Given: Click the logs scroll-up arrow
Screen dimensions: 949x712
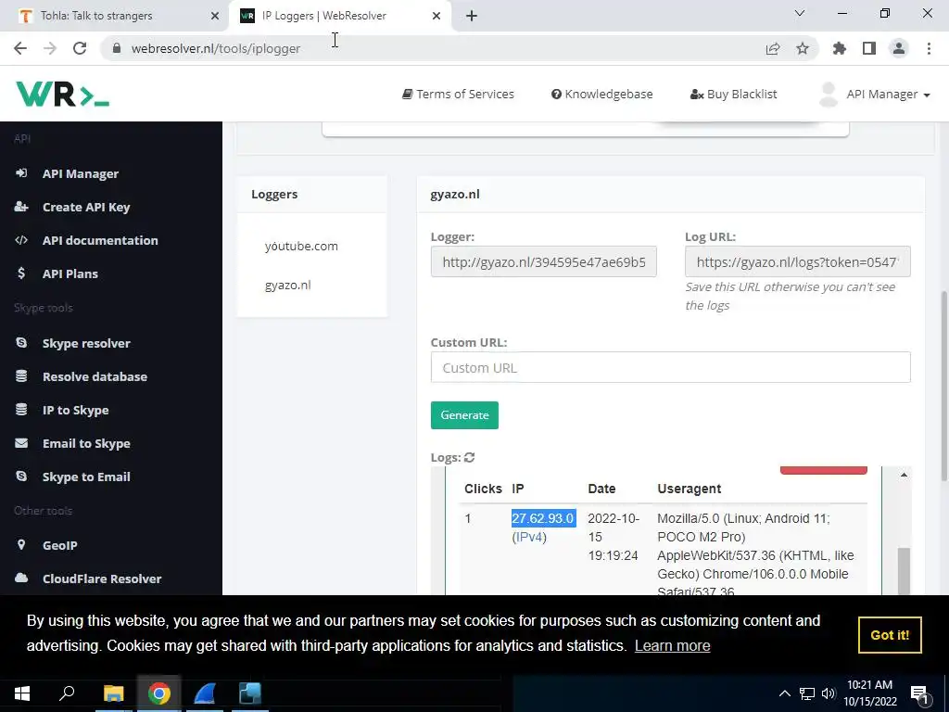Looking at the screenshot, I should (x=904, y=475).
